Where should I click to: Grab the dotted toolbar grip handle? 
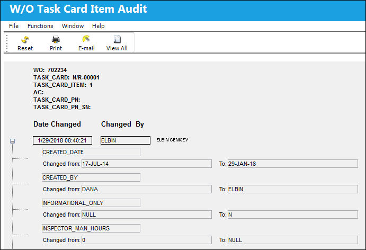[7, 43]
